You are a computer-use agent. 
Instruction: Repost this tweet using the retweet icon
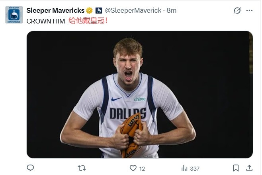point(81,168)
